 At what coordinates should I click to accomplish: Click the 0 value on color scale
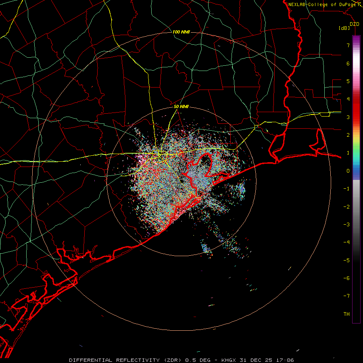click(x=348, y=171)
